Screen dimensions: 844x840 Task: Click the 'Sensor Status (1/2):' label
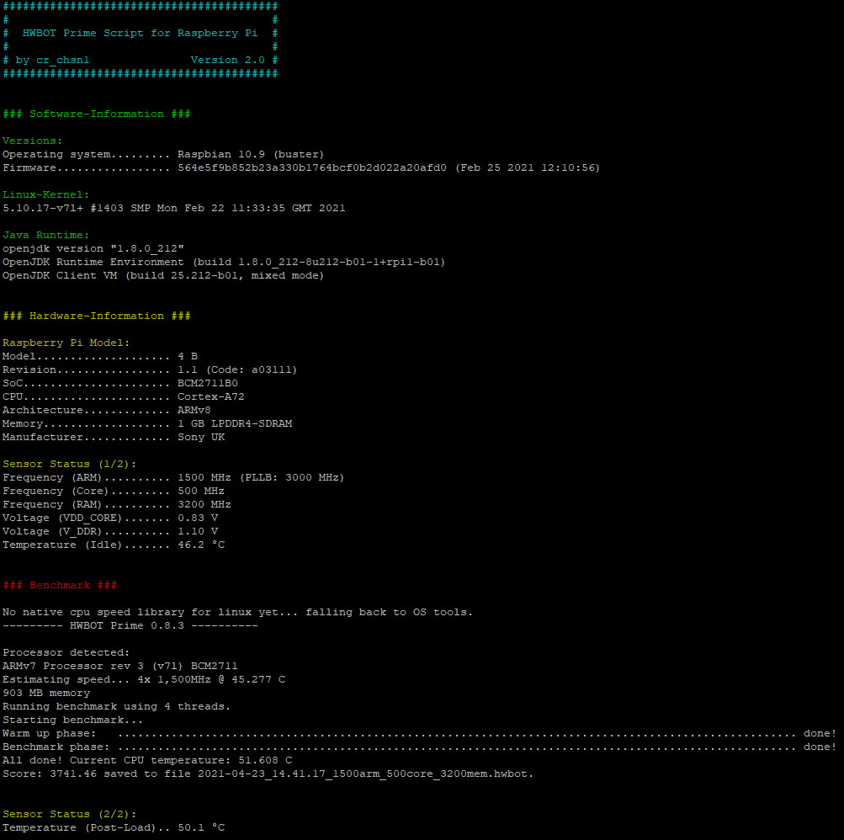pyautogui.click(x=70, y=464)
